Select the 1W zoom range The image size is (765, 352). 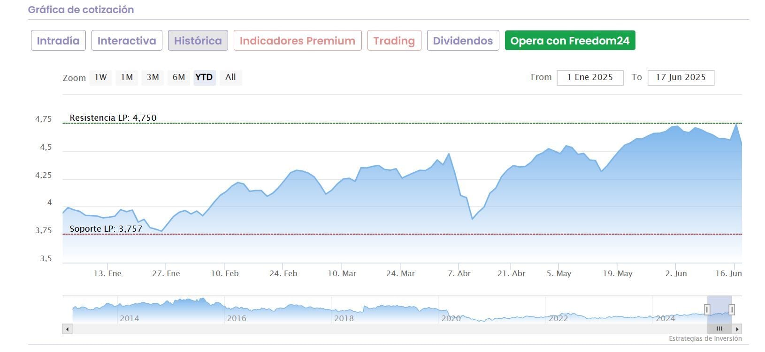100,77
